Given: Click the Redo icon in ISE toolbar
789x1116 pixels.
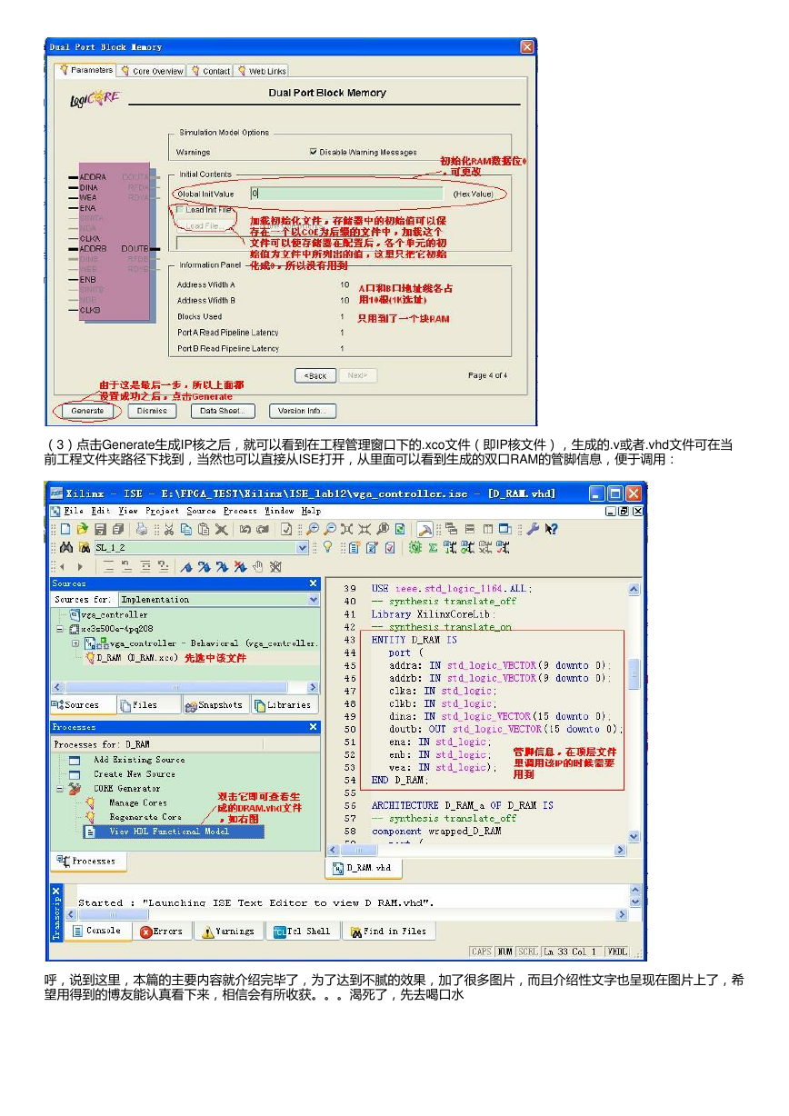Looking at the screenshot, I should tap(263, 529).
